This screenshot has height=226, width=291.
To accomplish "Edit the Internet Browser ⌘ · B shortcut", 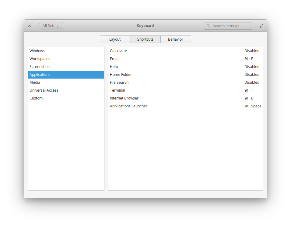I will click(x=249, y=98).
